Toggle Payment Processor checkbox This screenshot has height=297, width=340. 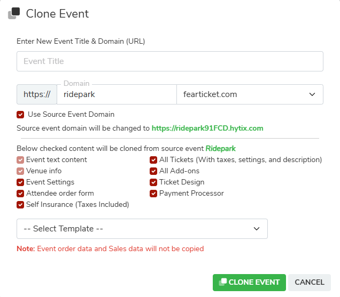coord(153,194)
